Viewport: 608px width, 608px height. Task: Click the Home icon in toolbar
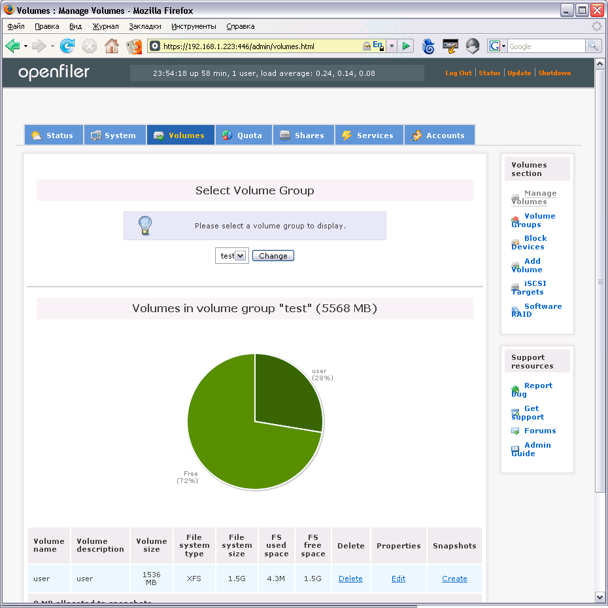click(112, 46)
